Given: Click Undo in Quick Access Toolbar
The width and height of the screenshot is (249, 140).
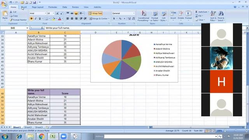Looking at the screenshot, I should point(11,2).
